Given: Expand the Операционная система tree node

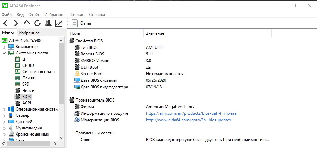Looking at the screenshot, I should pyautogui.click(x=5, y=110).
